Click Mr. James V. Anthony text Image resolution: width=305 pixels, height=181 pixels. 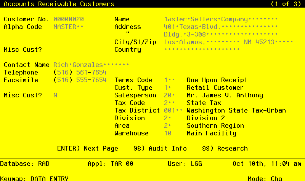point(225,95)
